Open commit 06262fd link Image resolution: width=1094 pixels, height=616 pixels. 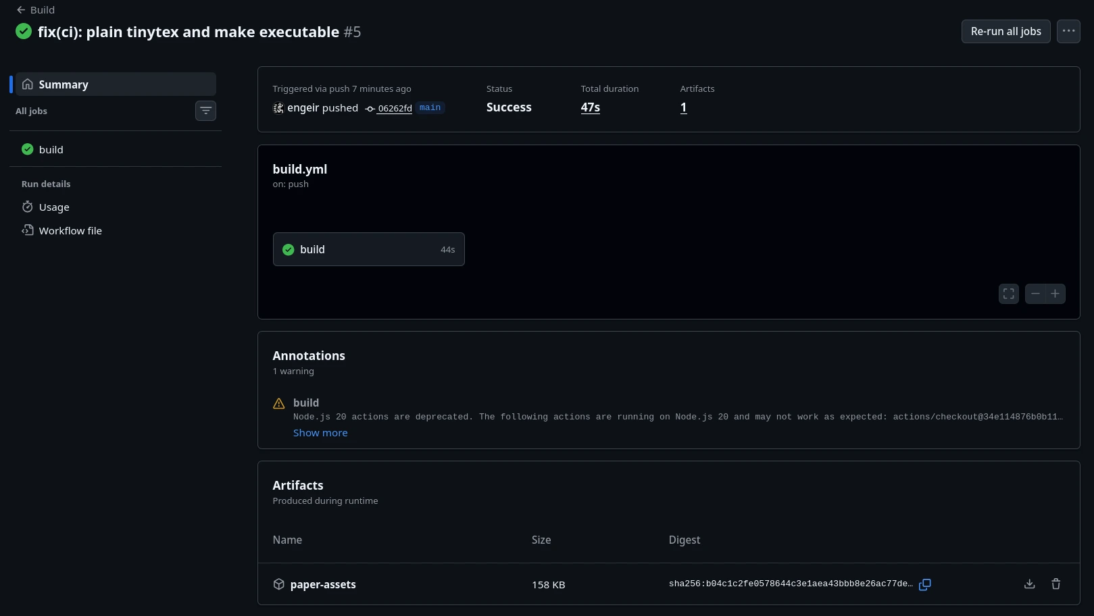click(x=394, y=109)
